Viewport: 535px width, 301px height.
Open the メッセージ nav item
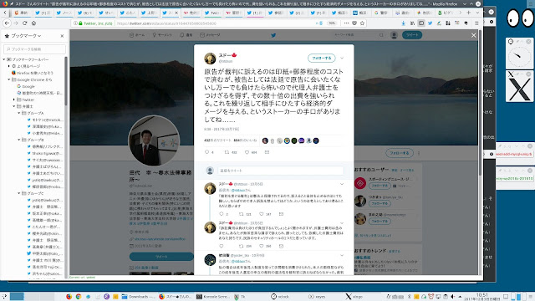tap(210, 35)
